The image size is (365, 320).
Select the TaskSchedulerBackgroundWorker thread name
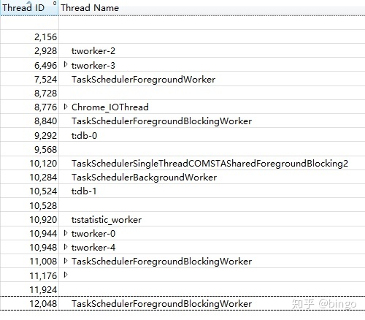click(144, 178)
